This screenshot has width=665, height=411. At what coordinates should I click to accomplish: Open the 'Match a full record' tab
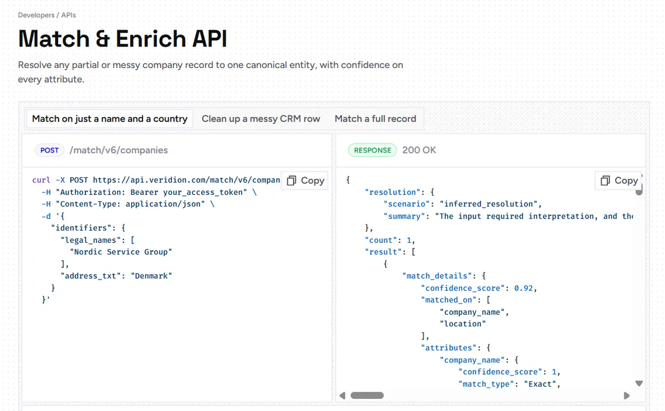(375, 118)
